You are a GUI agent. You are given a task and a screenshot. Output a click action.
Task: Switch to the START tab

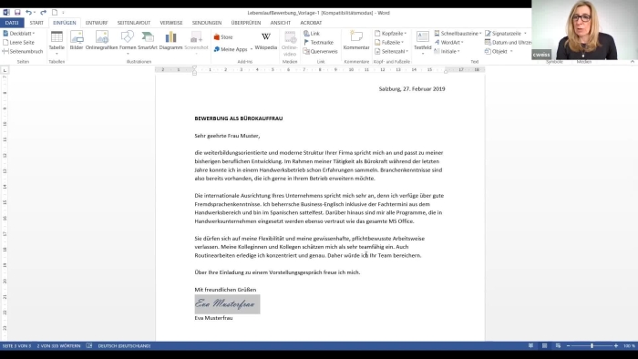(x=36, y=23)
